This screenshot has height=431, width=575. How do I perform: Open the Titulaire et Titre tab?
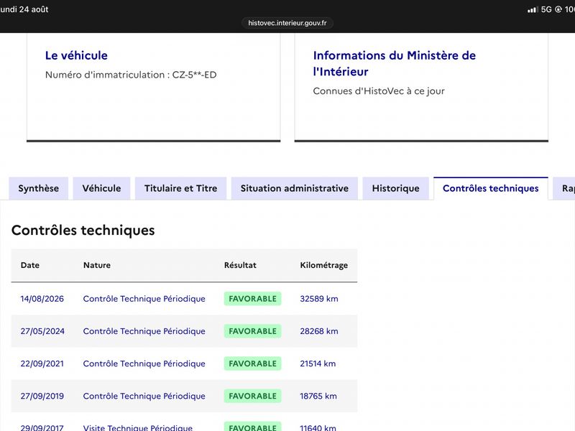point(181,188)
